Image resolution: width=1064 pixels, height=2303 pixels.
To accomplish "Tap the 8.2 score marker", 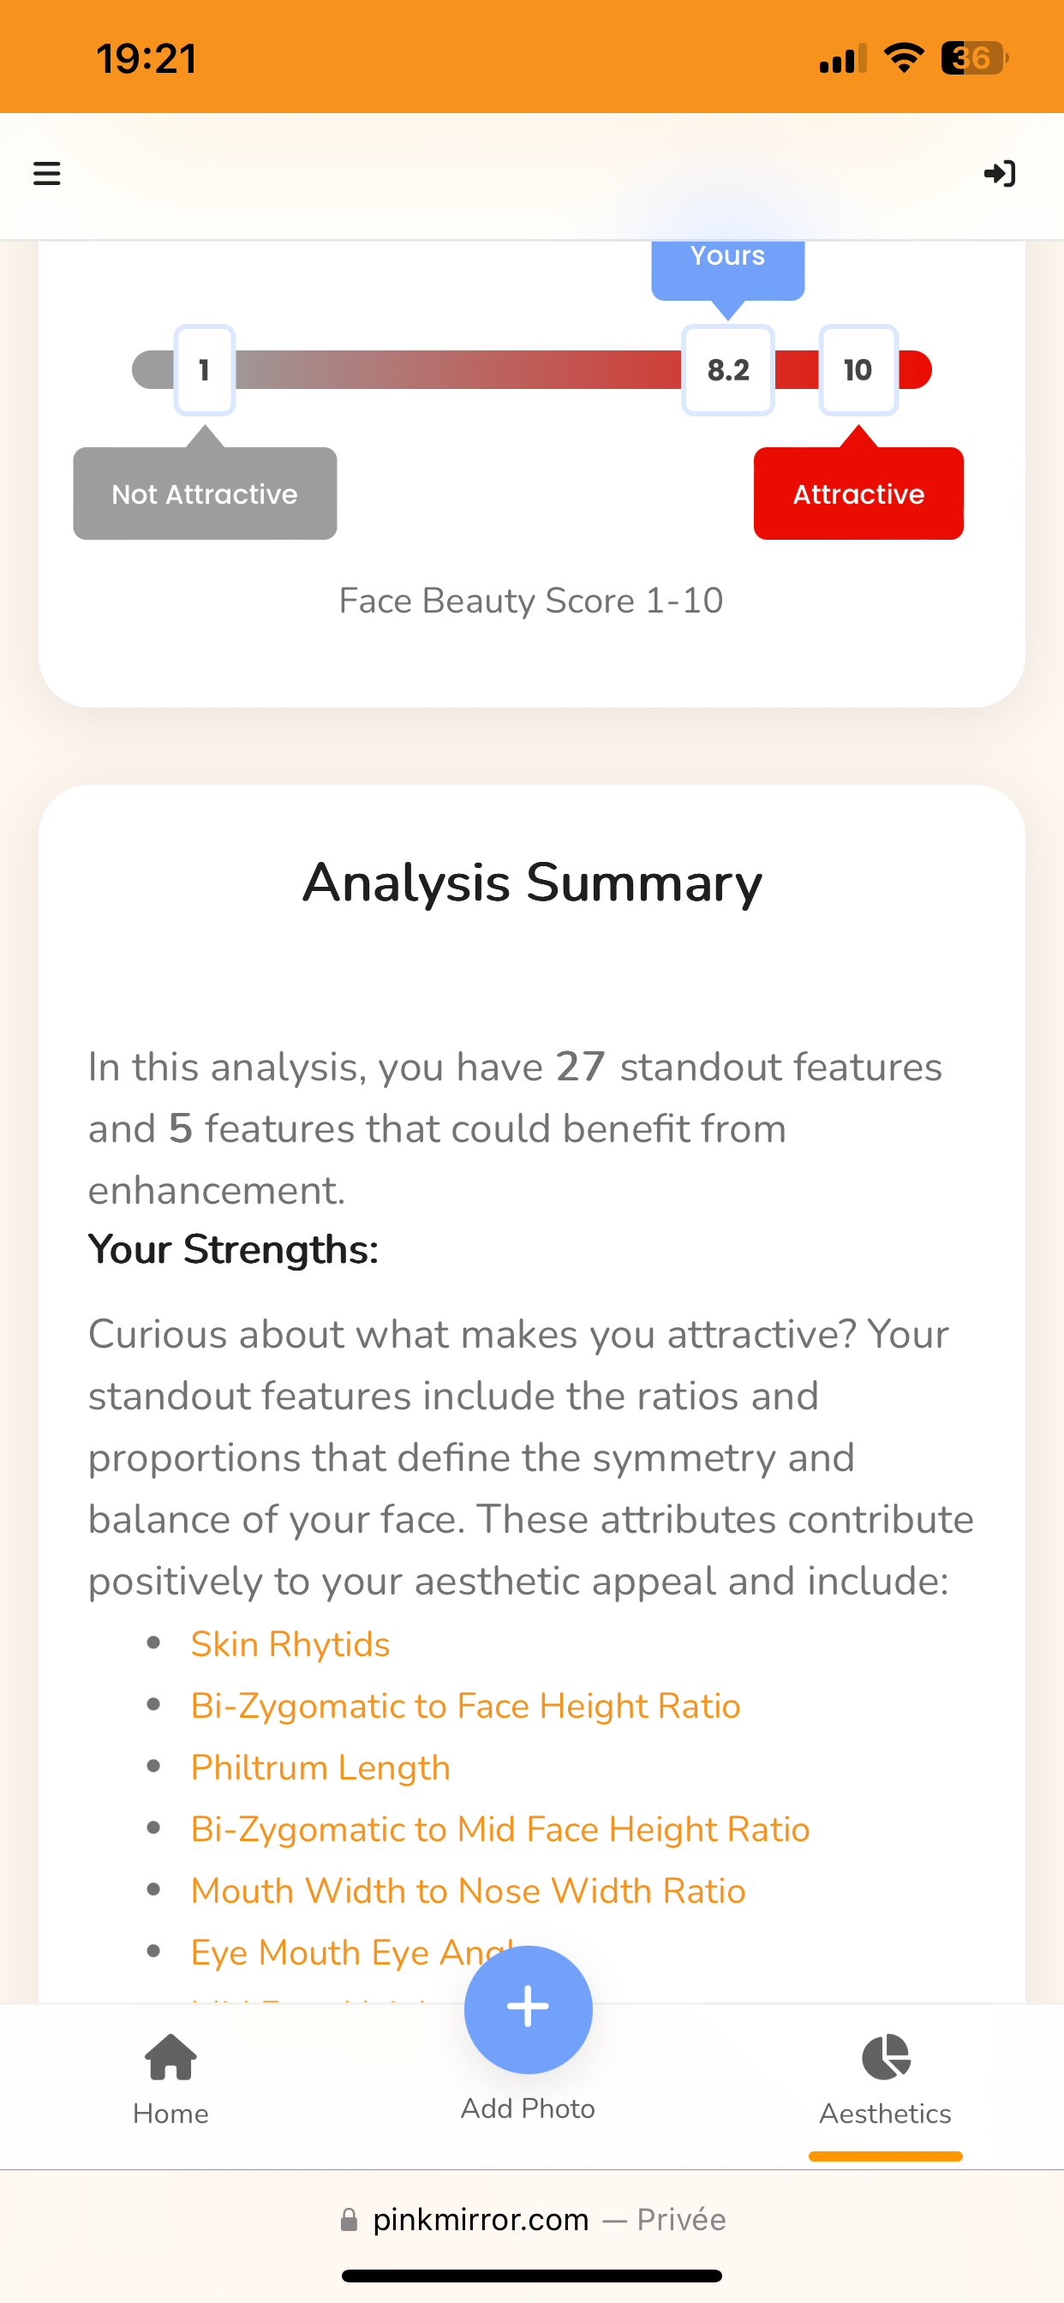I will (728, 370).
